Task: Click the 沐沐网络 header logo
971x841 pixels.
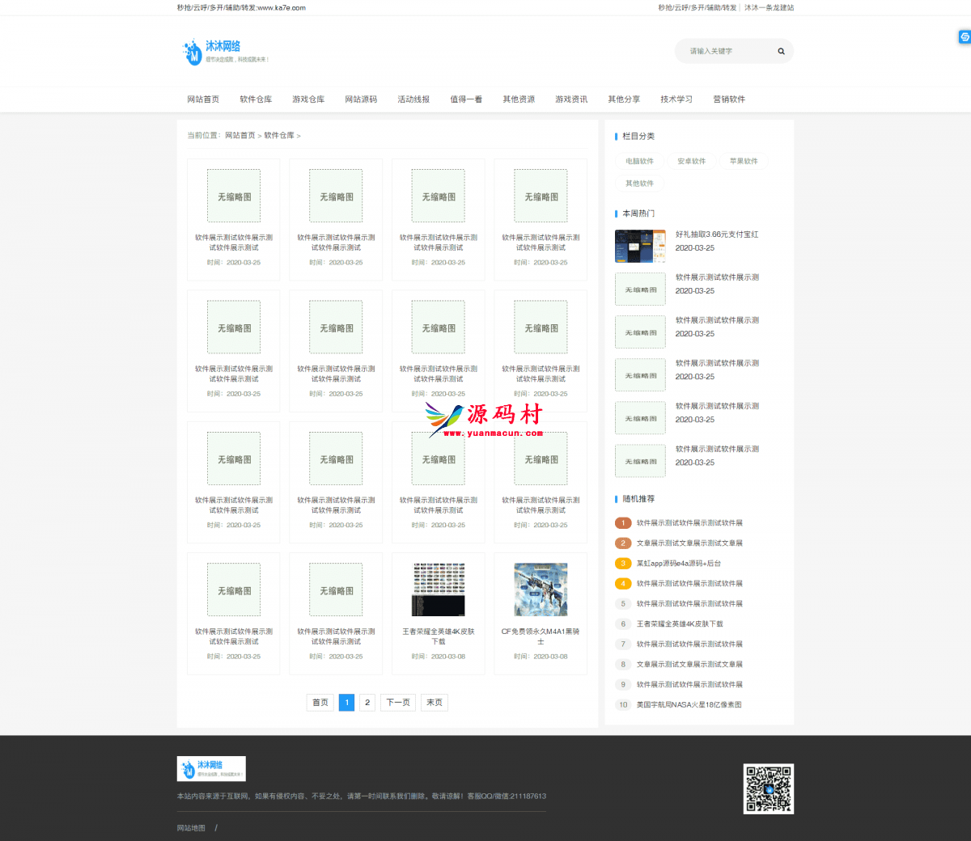Action: click(223, 51)
